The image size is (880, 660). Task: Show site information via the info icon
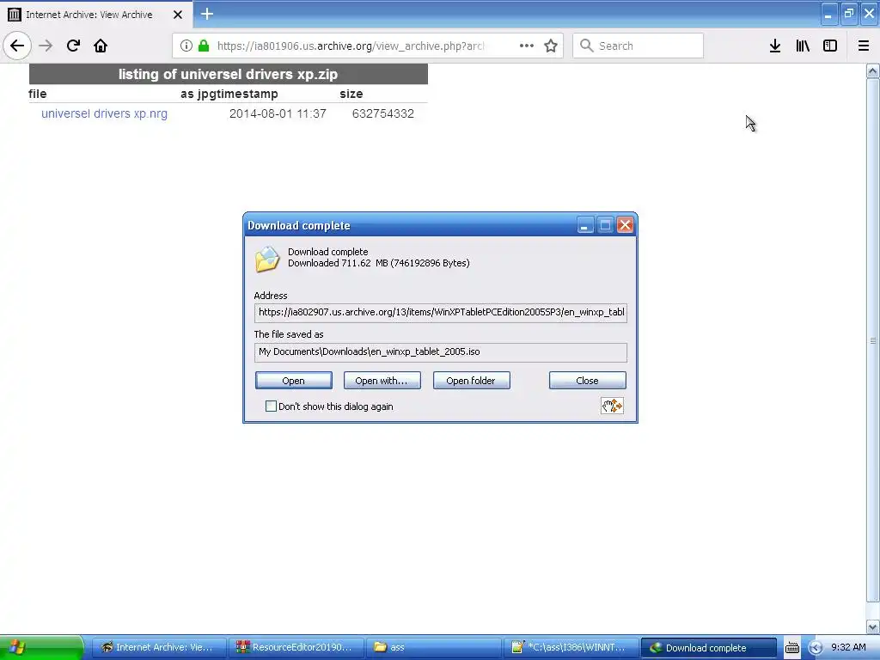pyautogui.click(x=186, y=46)
